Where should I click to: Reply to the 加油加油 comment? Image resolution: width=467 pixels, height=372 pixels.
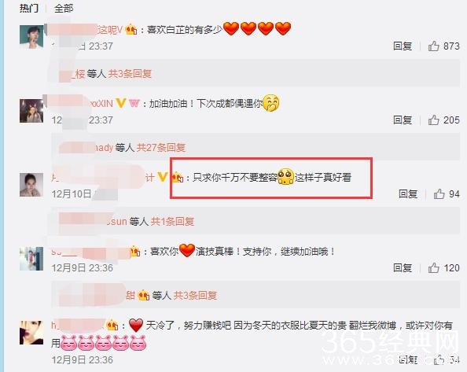pos(403,120)
